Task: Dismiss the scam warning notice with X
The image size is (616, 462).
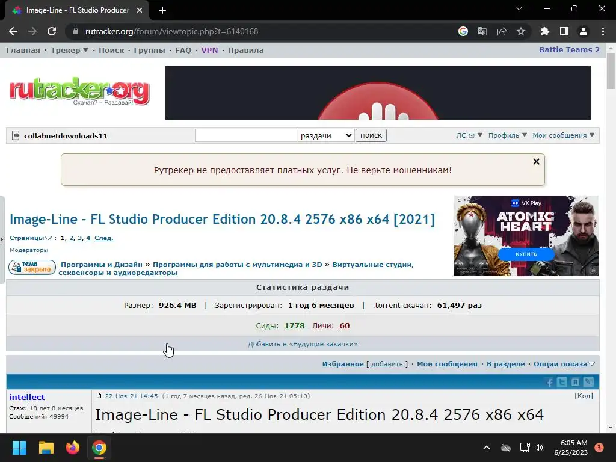Action: coord(536,161)
